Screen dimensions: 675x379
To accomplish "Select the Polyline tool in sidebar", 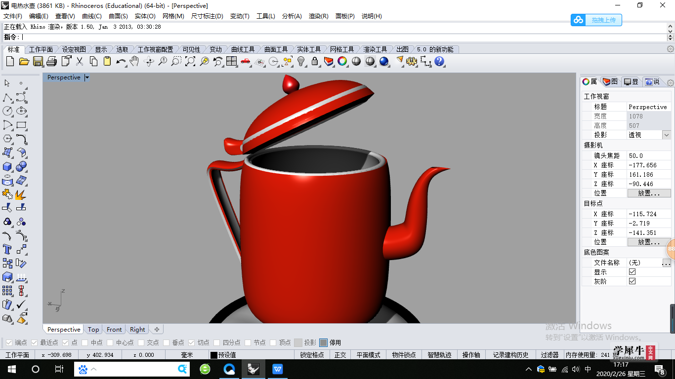I will tap(7, 97).
